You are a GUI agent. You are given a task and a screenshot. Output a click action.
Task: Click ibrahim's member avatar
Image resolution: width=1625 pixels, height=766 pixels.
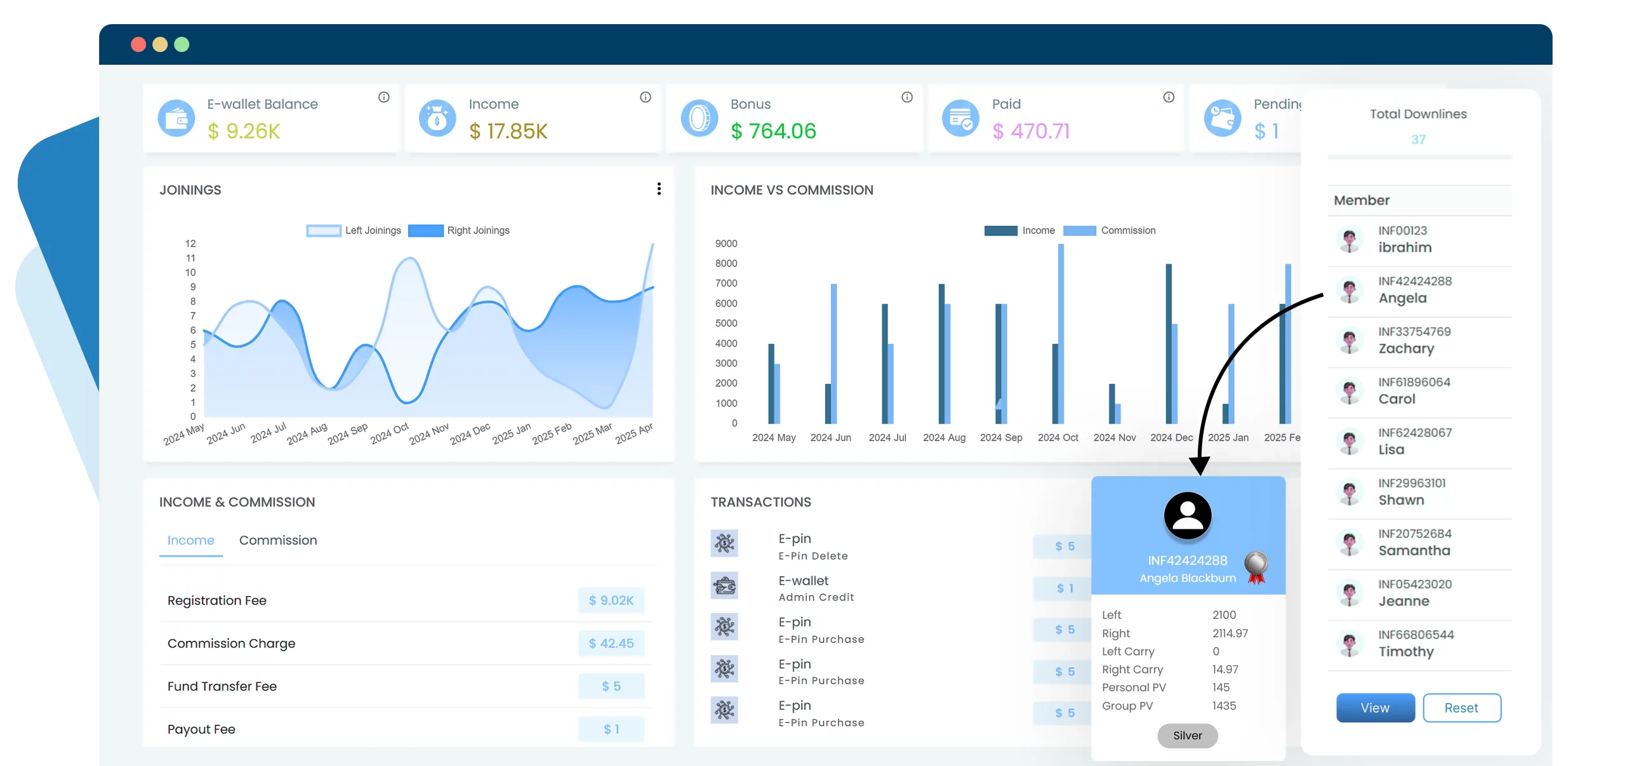[x=1350, y=240]
